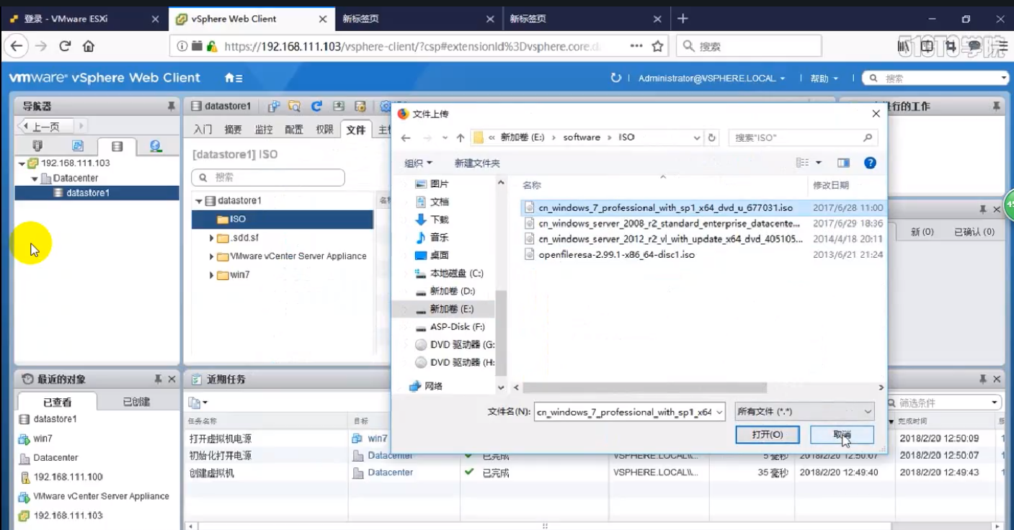Open the Hosts and Clusters navigator tab
The height and width of the screenshot is (530, 1014).
coord(38,147)
